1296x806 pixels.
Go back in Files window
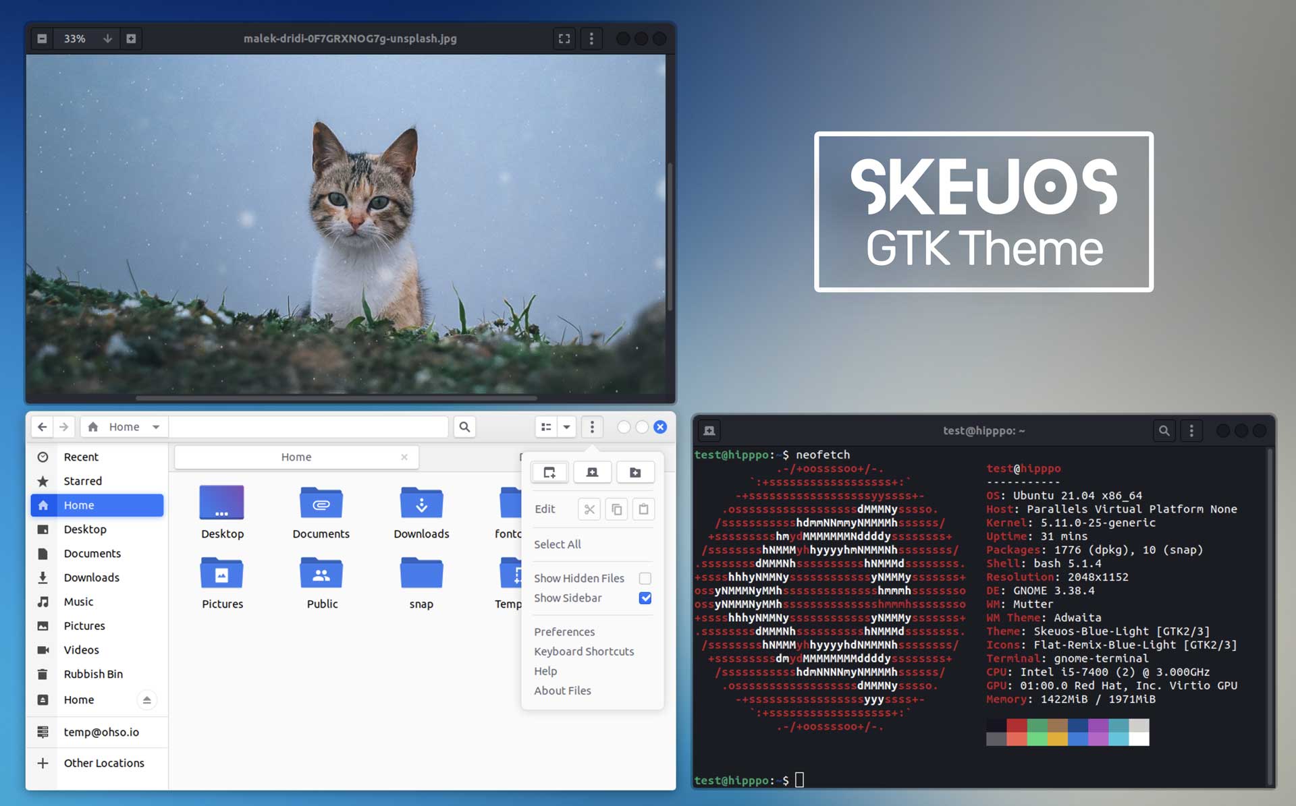click(x=42, y=427)
